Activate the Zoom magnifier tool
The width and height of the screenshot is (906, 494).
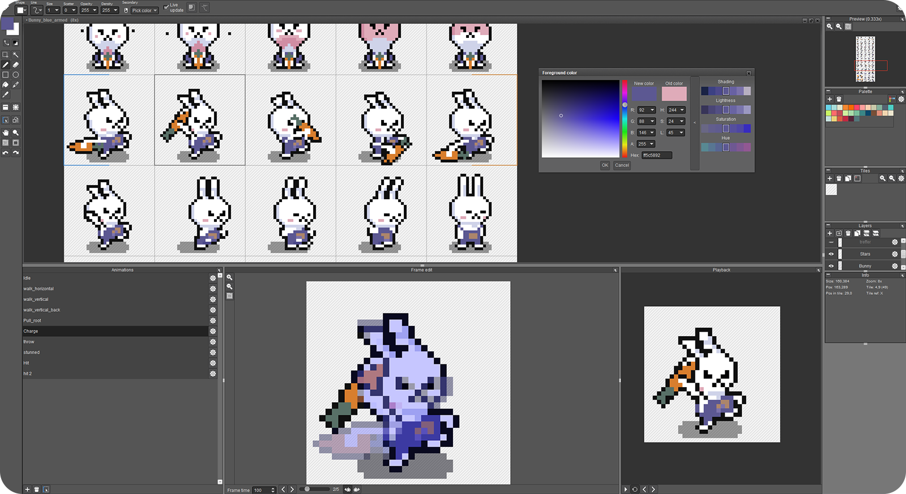coord(16,132)
